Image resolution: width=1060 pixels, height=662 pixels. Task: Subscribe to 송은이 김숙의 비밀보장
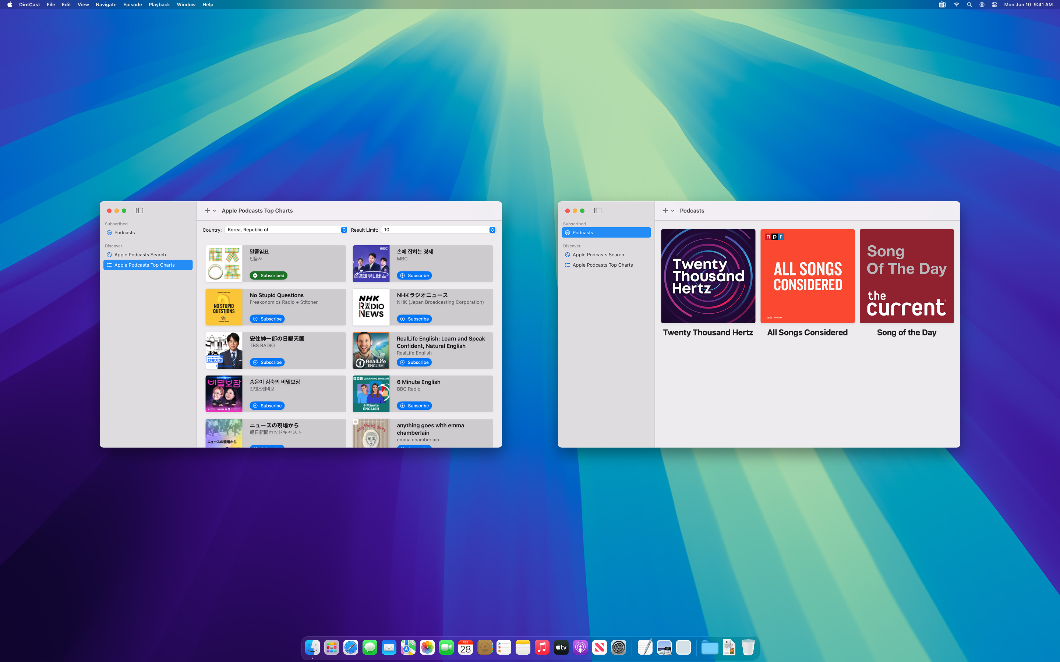coord(267,405)
